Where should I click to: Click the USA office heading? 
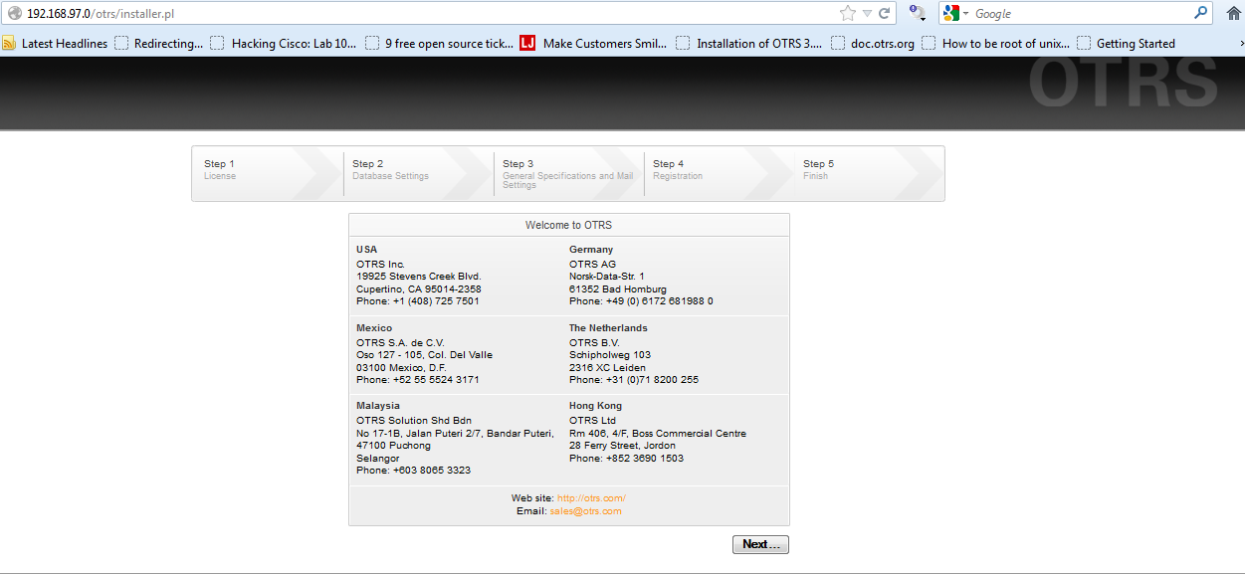click(x=366, y=250)
